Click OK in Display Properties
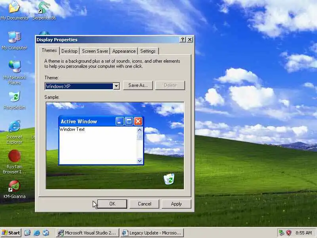This screenshot has height=238, width=317. click(x=112, y=204)
